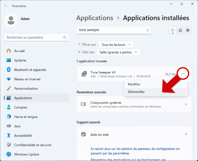The image size is (198, 161).
Task: Click the Aide du web globe icon
Action: click(83, 134)
